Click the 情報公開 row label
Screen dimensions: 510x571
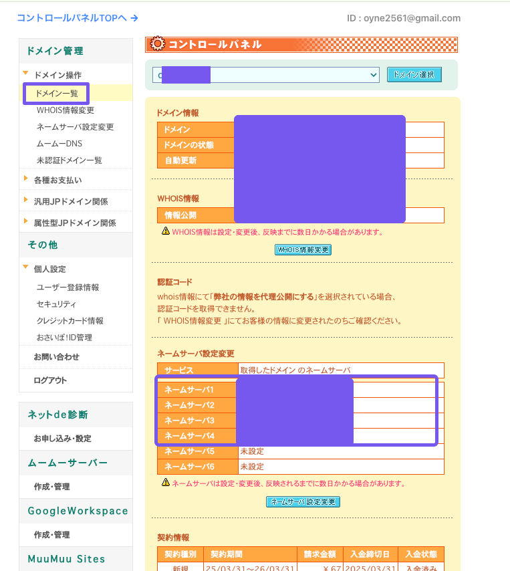(180, 215)
